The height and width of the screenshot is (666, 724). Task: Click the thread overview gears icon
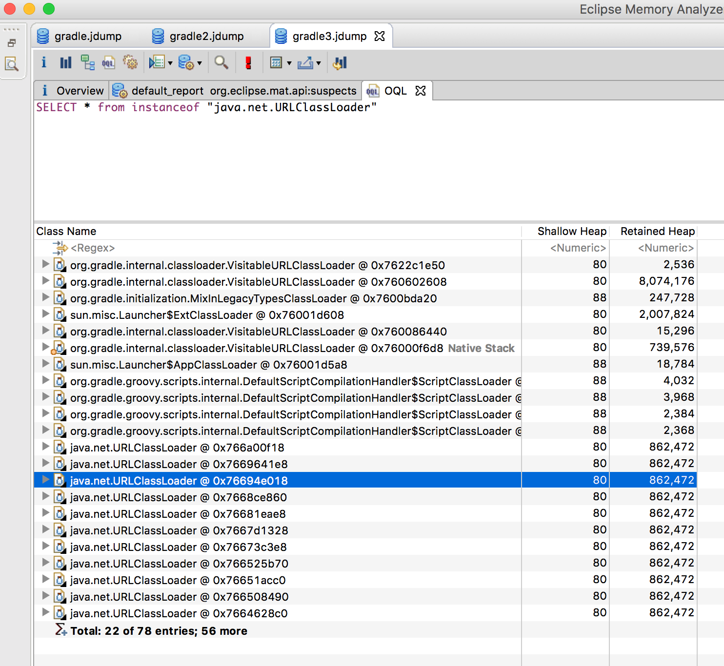(x=130, y=63)
